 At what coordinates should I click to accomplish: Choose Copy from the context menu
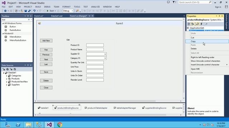pos(207,41)
